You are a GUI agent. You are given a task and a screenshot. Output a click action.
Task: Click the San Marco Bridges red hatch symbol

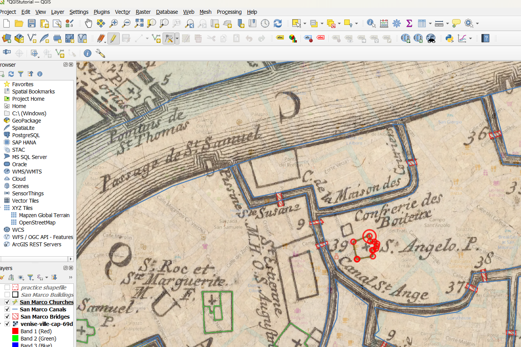point(15,316)
